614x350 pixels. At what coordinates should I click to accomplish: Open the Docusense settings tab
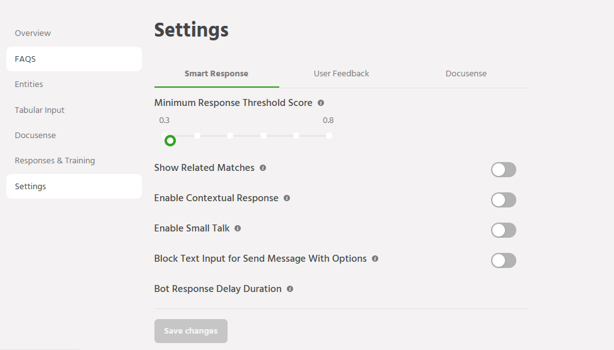[x=466, y=74]
